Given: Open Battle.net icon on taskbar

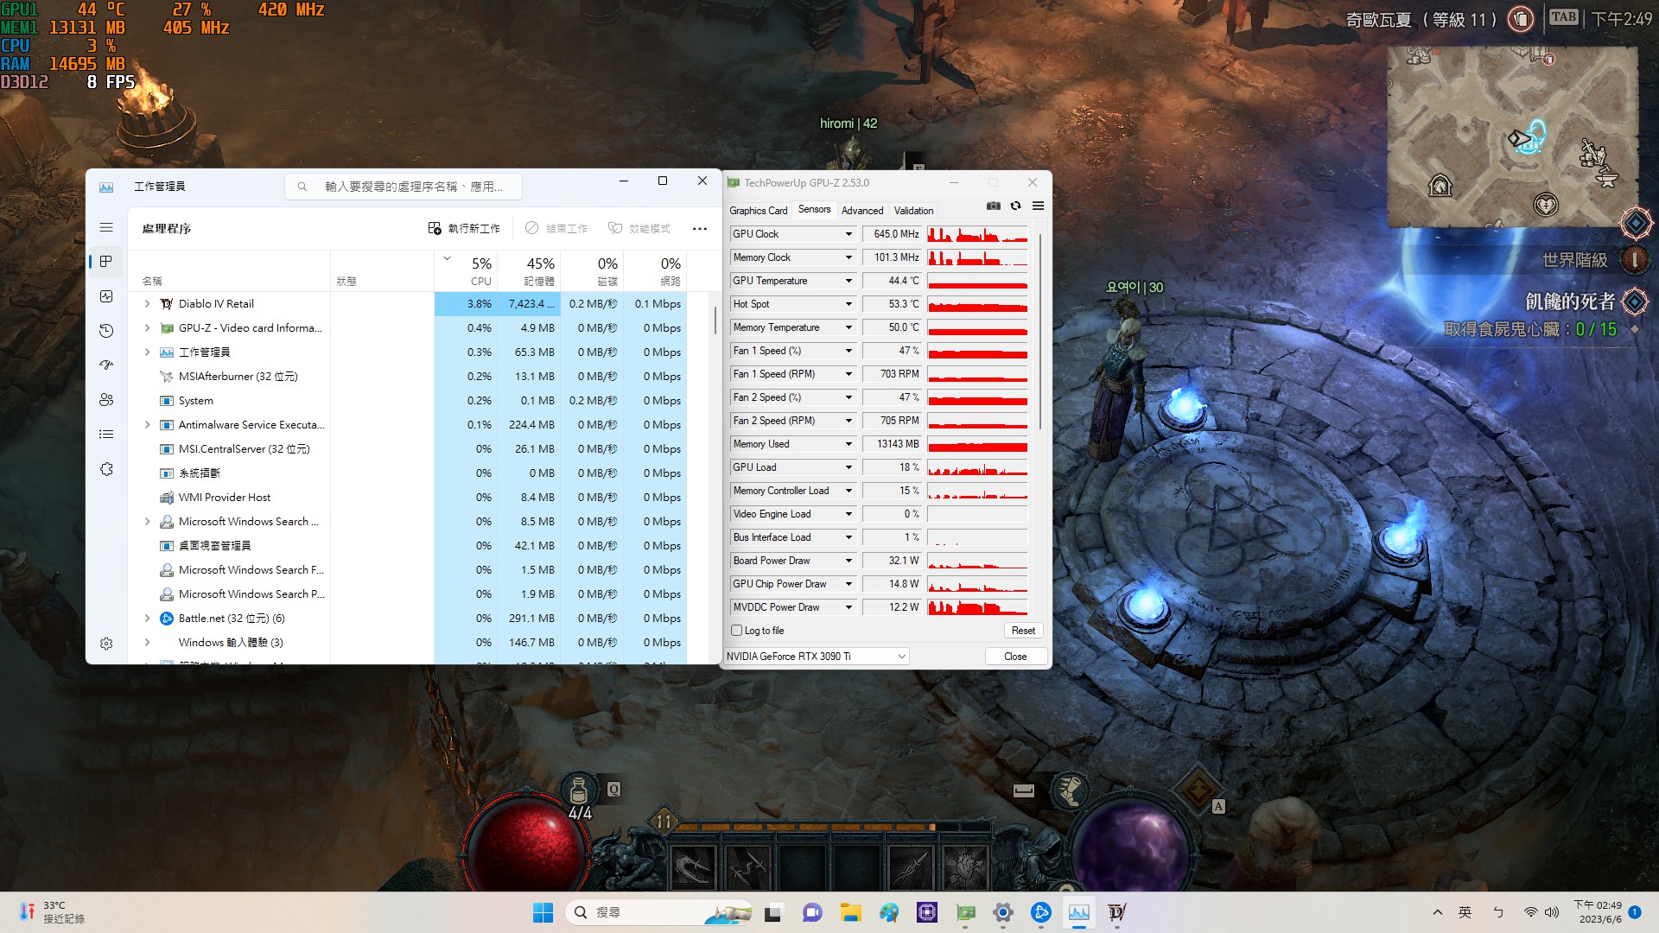Looking at the screenshot, I should (1041, 912).
